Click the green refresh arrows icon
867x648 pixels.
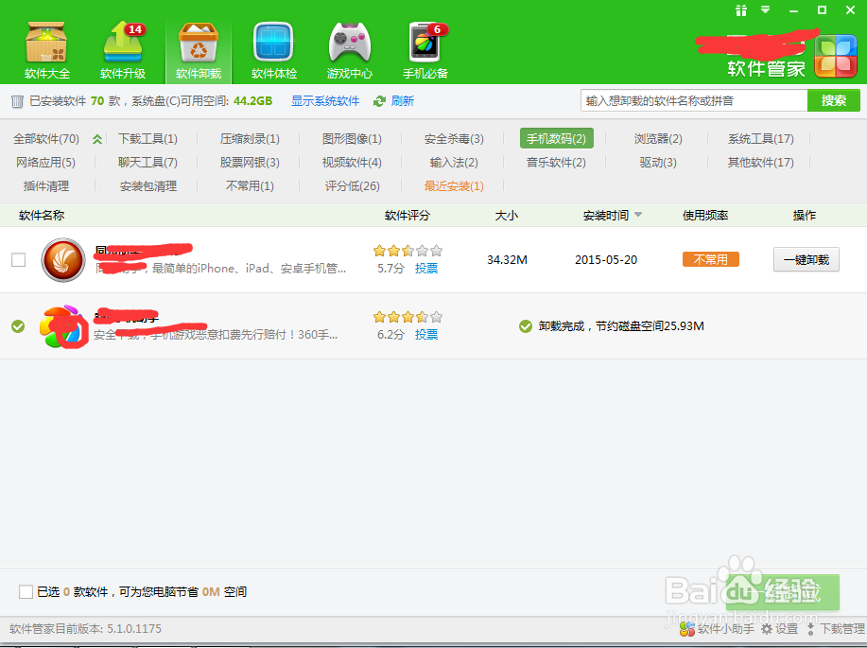click(379, 101)
